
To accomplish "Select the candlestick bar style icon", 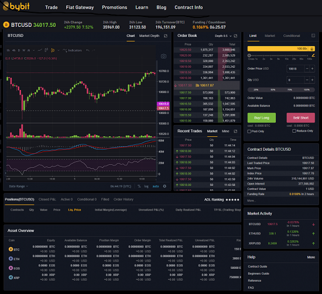I will coord(46,50).
